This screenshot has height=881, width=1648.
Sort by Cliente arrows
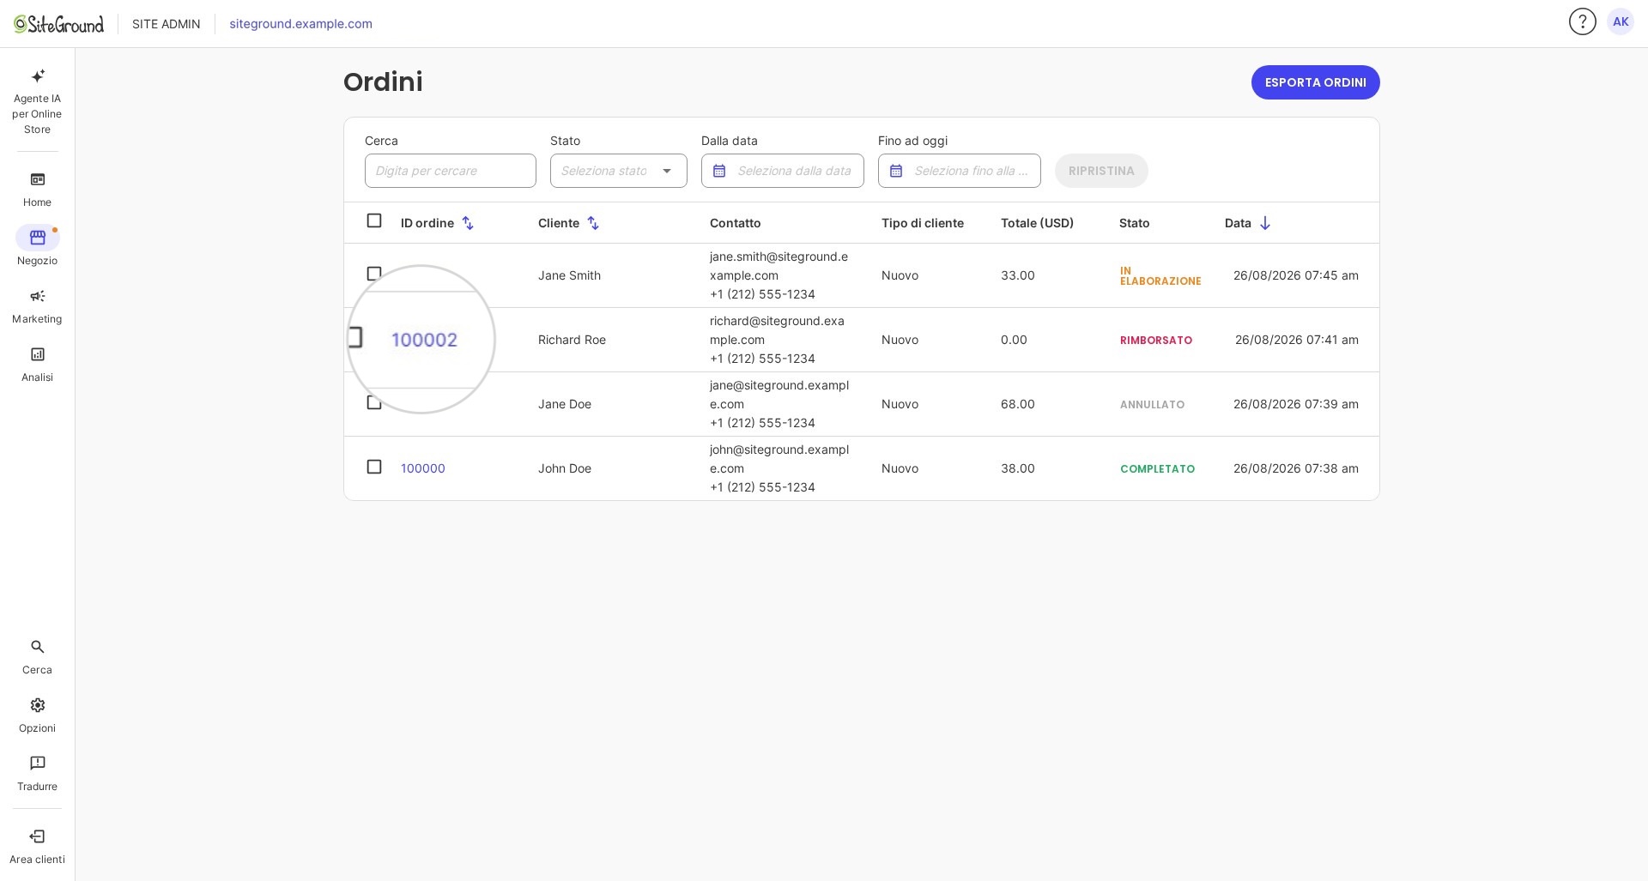point(592,223)
